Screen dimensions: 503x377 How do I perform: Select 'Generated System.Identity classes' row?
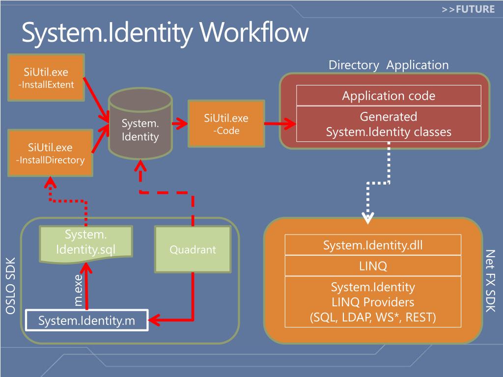pos(389,124)
